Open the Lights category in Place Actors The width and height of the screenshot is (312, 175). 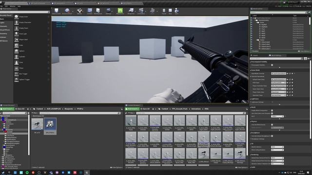pos(2,23)
